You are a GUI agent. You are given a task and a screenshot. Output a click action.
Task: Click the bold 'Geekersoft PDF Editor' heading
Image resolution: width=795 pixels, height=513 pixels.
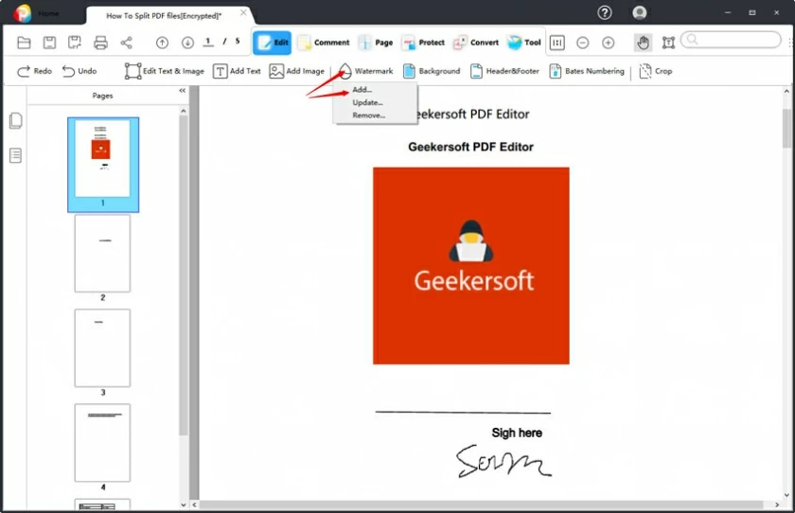(470, 147)
